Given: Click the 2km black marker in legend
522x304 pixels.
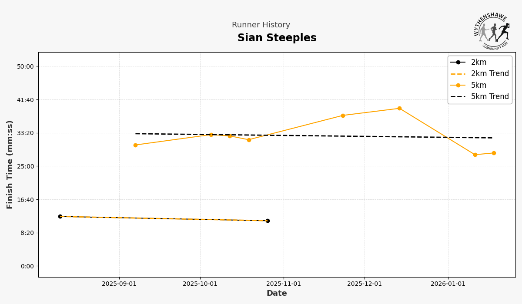Looking at the screenshot, I should tap(458, 62).
